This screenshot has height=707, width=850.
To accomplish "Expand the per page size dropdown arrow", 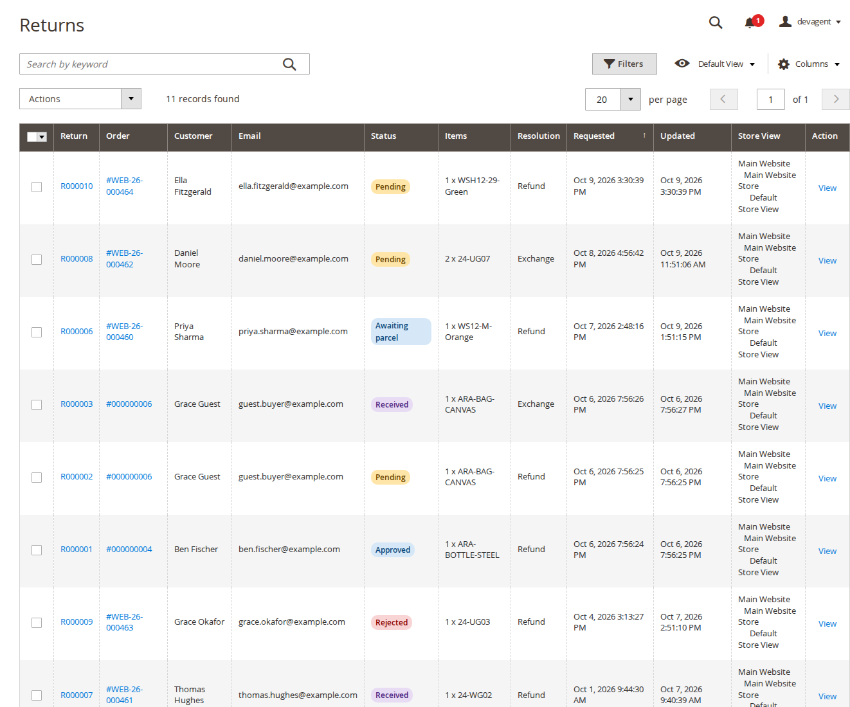I will pyautogui.click(x=630, y=99).
